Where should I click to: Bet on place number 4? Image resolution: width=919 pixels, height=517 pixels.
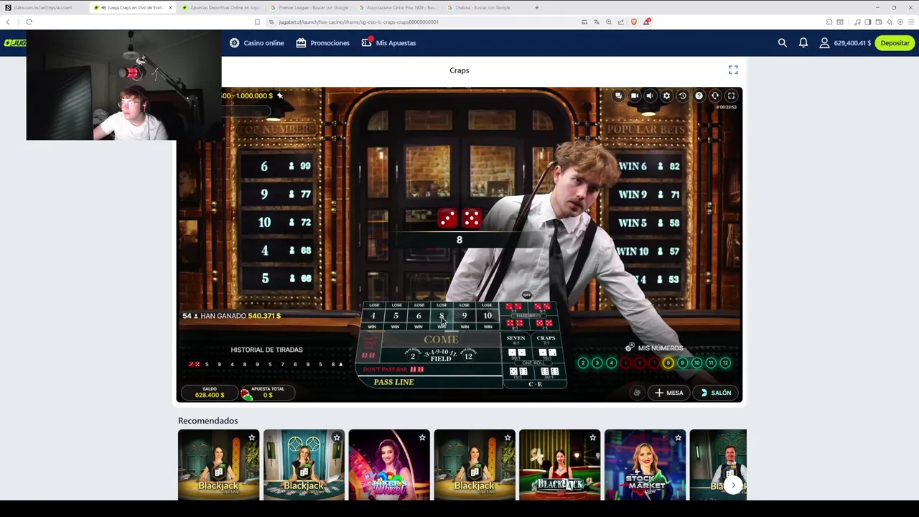(373, 316)
